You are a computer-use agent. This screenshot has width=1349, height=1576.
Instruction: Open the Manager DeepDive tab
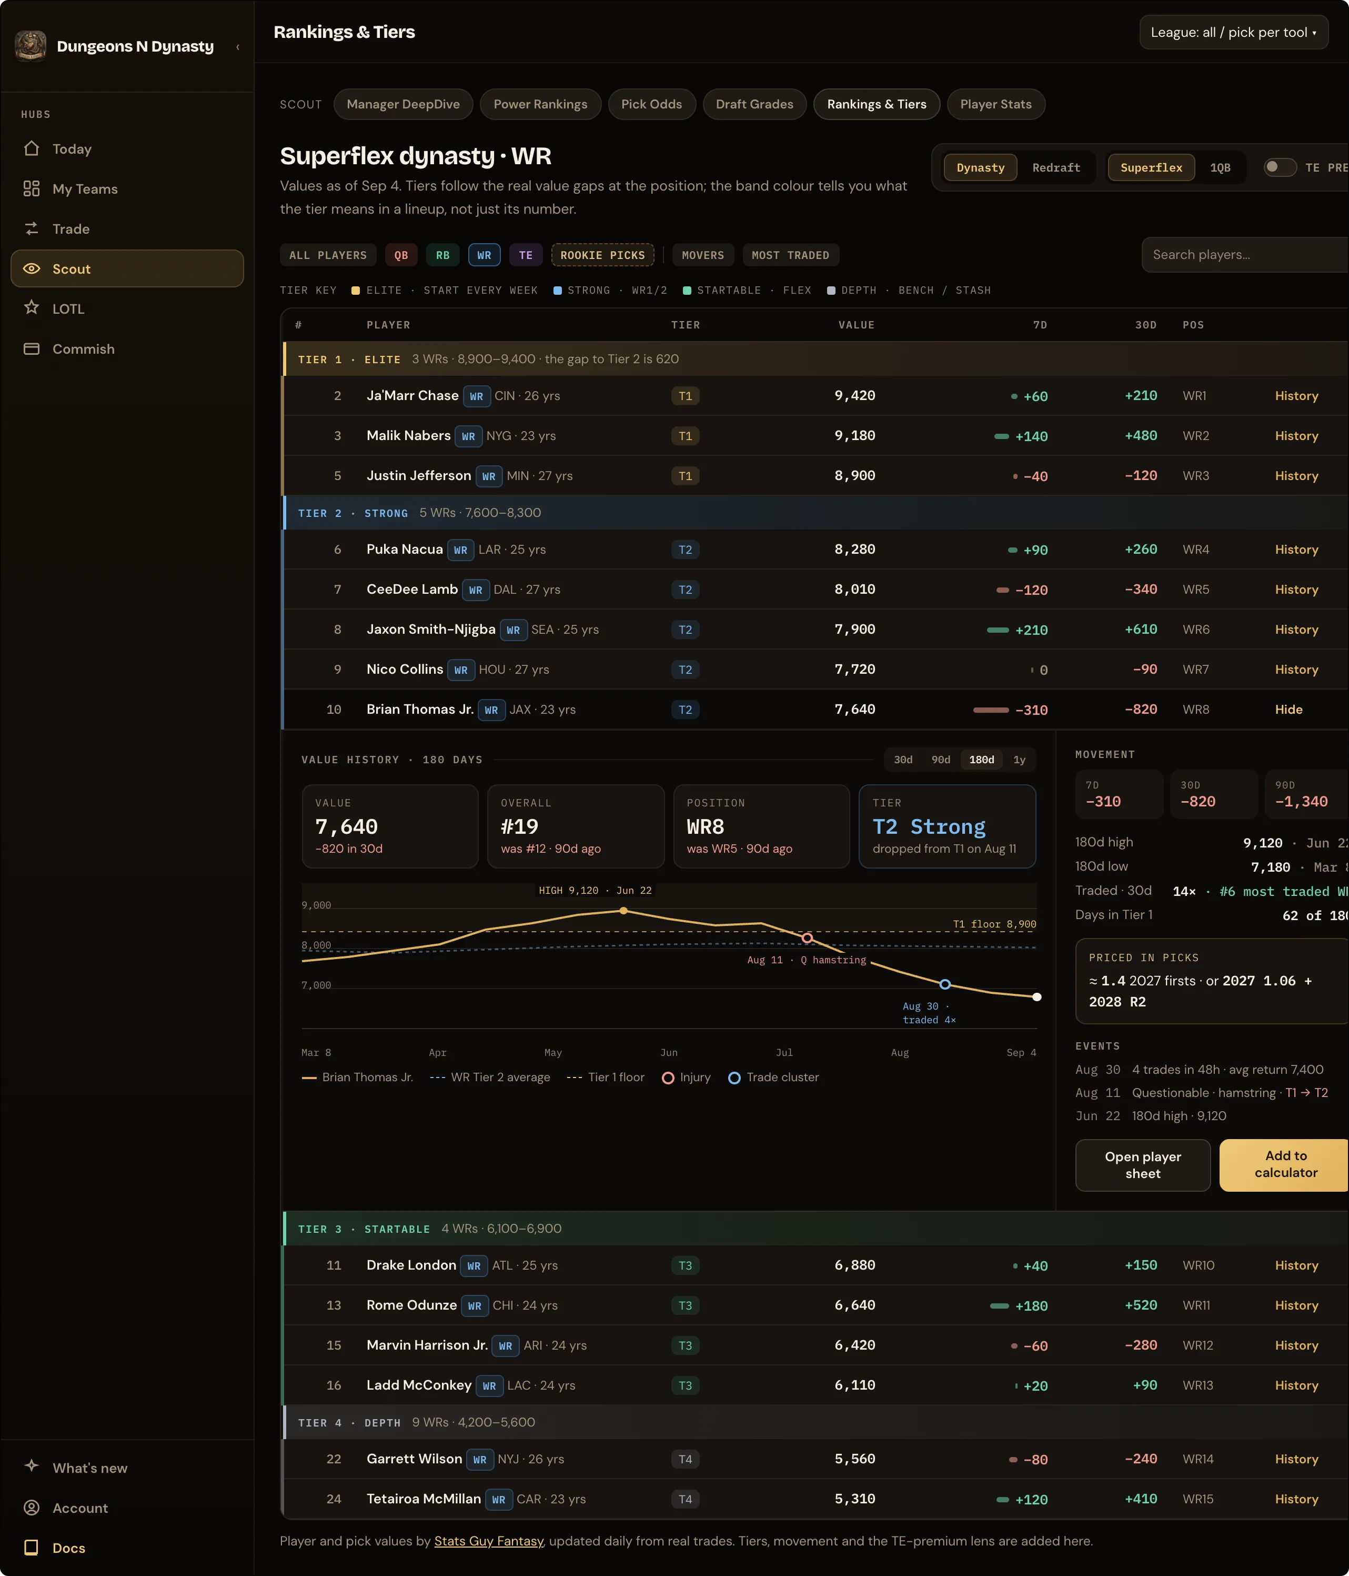click(403, 104)
